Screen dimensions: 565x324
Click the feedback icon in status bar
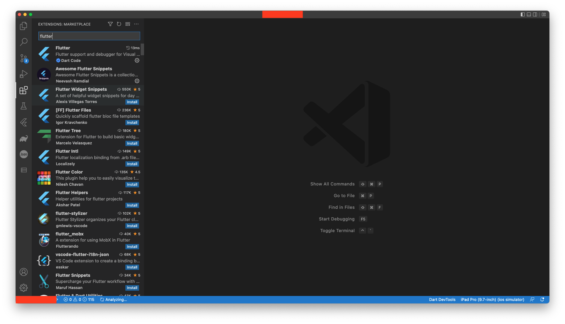[x=532, y=300]
